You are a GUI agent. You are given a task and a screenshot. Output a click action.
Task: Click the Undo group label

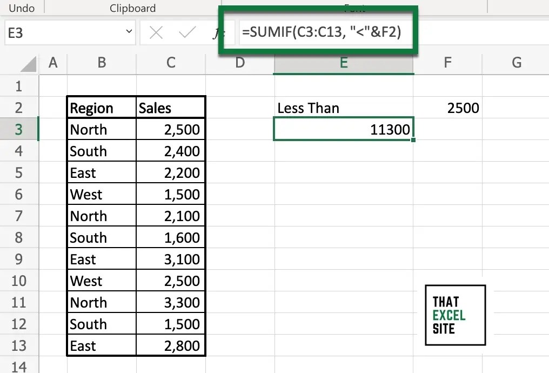coord(20,8)
